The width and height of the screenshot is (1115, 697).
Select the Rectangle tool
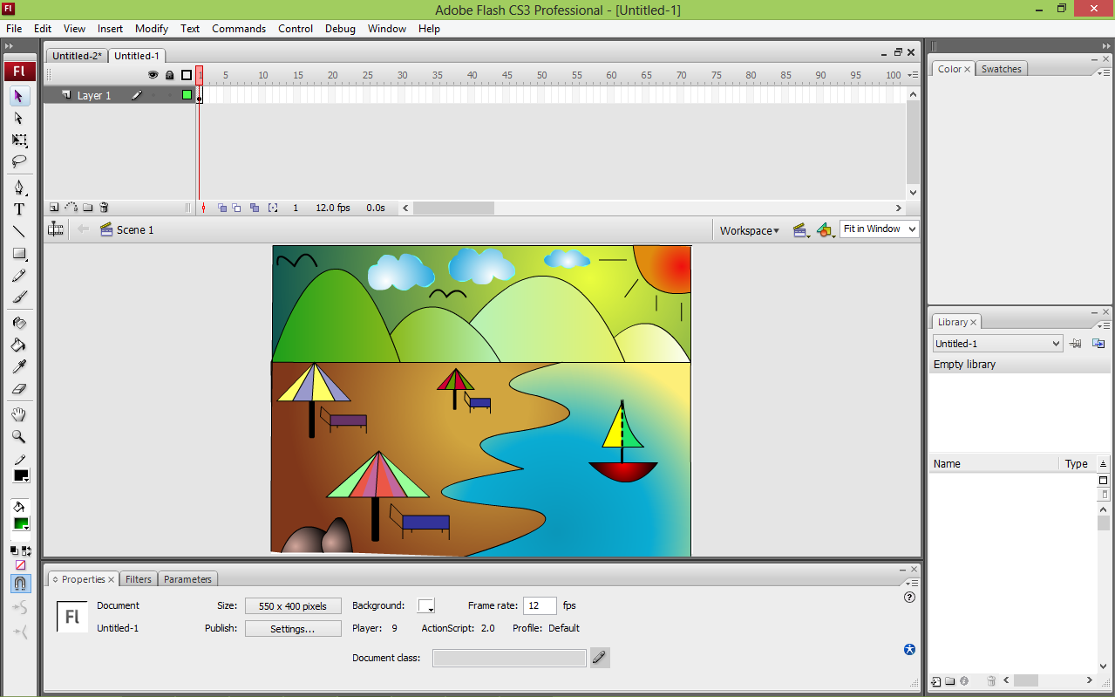pyautogui.click(x=19, y=254)
